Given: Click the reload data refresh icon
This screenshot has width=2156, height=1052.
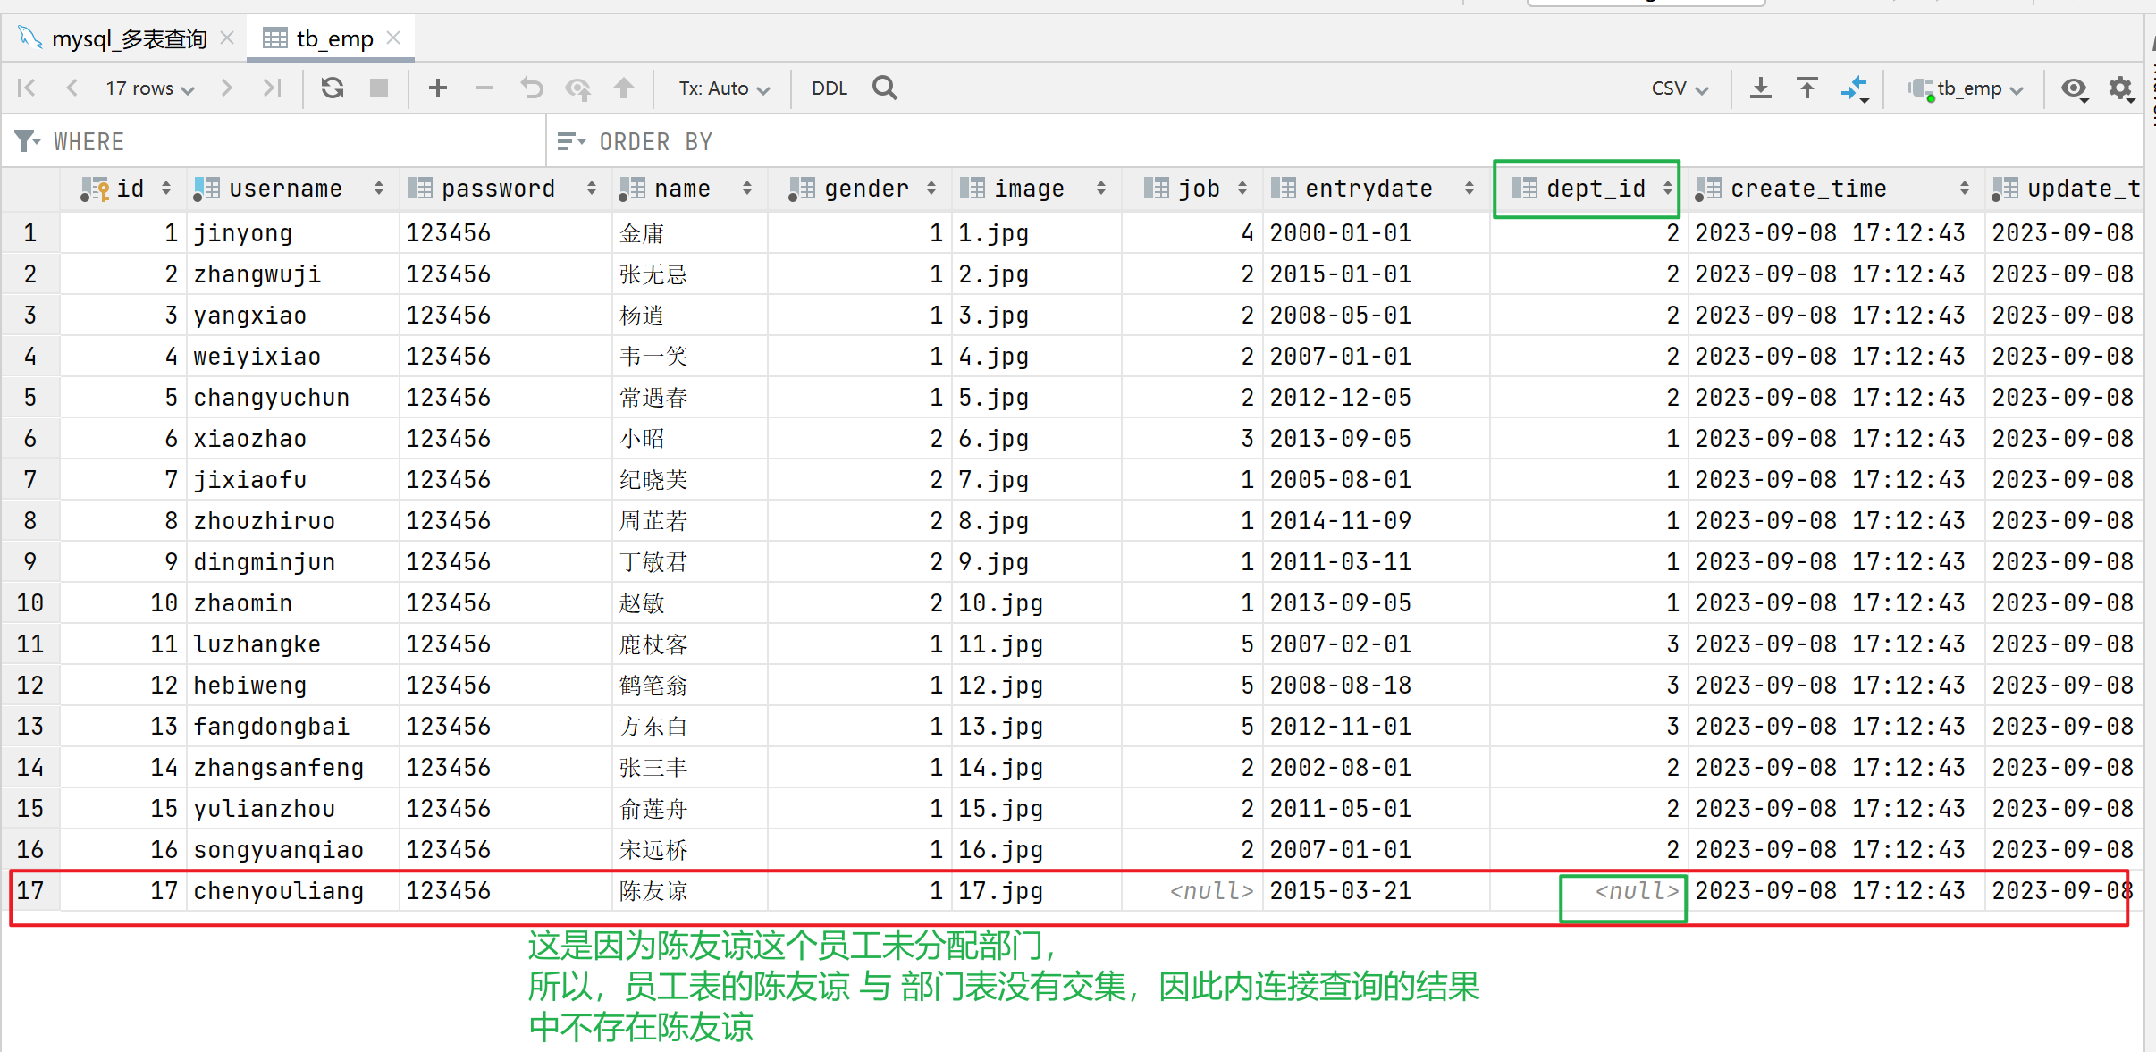Looking at the screenshot, I should (333, 88).
